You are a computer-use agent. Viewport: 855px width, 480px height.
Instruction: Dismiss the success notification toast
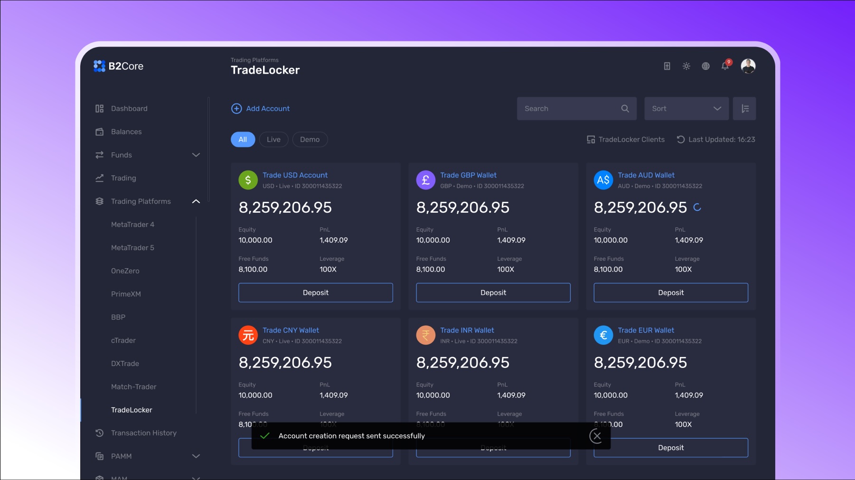tap(596, 436)
